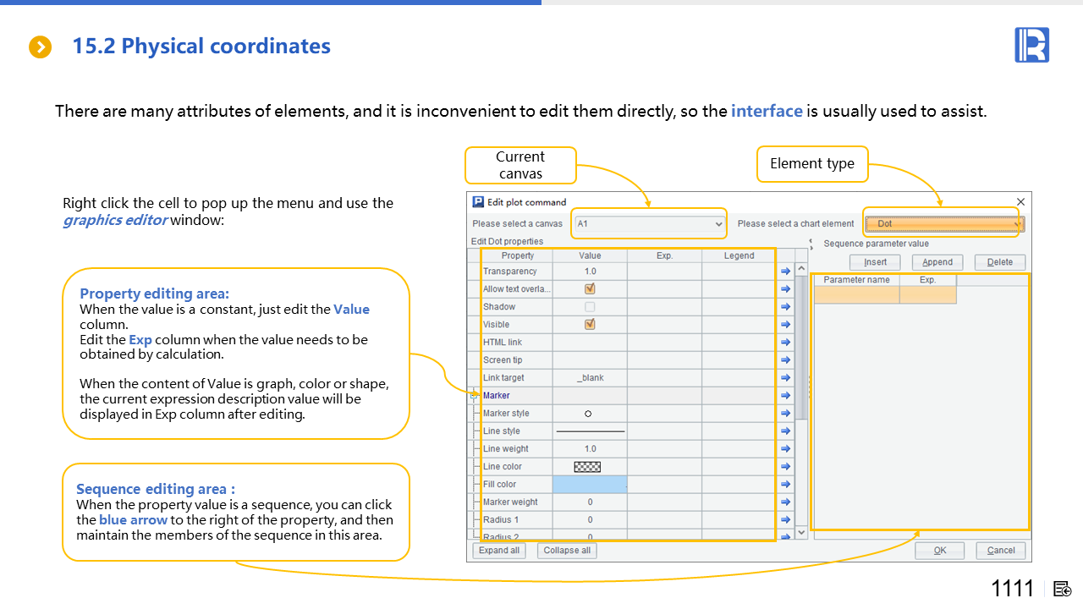Click the Line color checkered swatch
The height and width of the screenshot is (609, 1083).
click(587, 467)
